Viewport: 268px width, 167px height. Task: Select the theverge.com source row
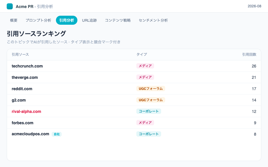[134, 77]
